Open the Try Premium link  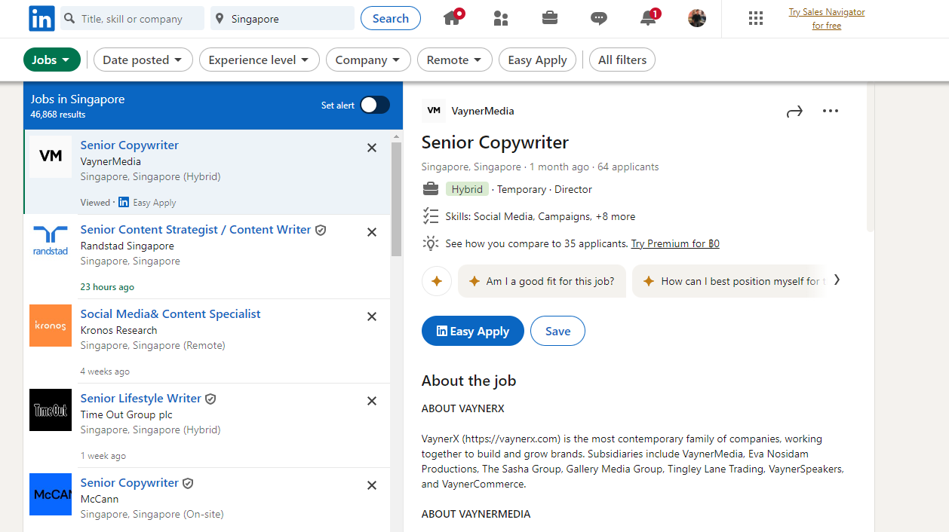675,243
